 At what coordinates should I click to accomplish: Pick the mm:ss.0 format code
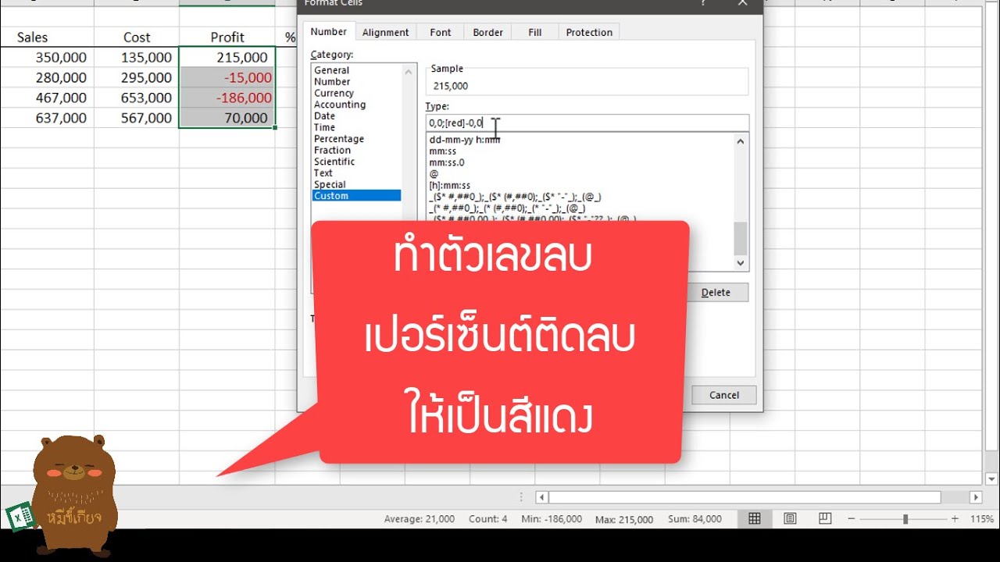(447, 162)
